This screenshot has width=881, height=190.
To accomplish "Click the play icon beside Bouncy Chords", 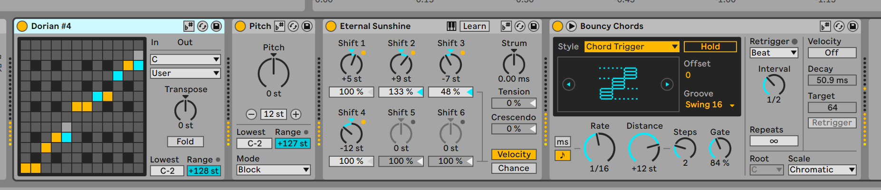I will point(571,26).
